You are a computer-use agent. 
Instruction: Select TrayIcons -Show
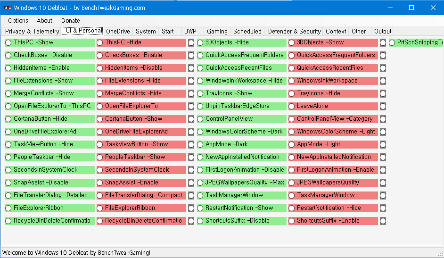click(x=241, y=93)
